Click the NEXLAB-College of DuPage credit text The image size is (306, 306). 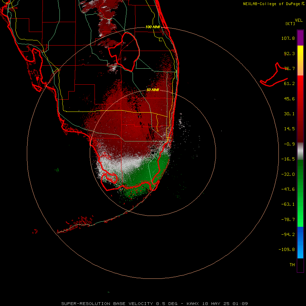pyautogui.click(x=271, y=4)
